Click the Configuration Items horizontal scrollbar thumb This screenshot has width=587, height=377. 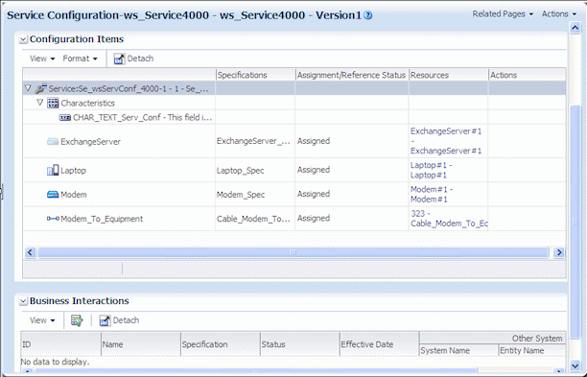click(x=293, y=252)
